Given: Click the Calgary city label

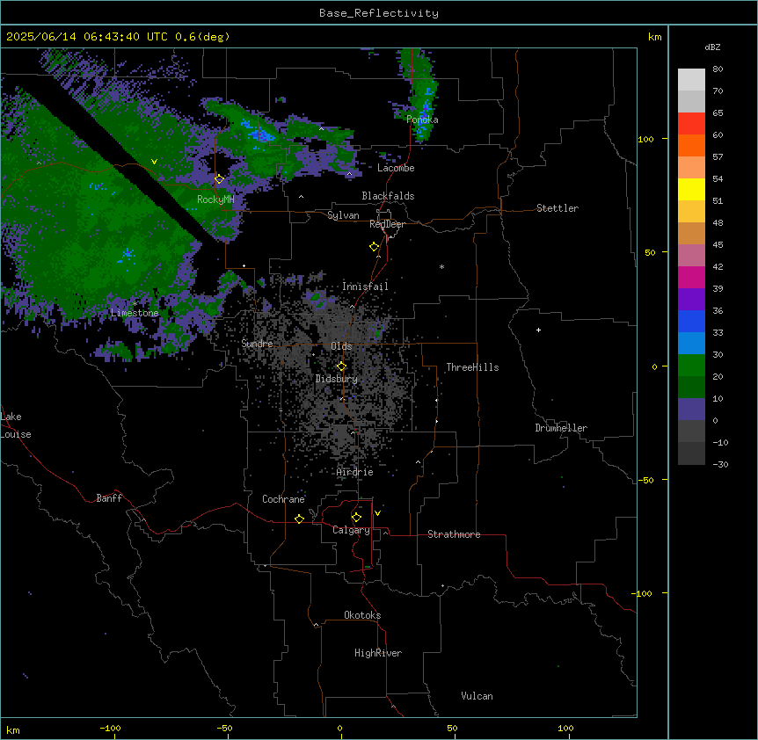Looking at the screenshot, I should pyautogui.click(x=351, y=530).
